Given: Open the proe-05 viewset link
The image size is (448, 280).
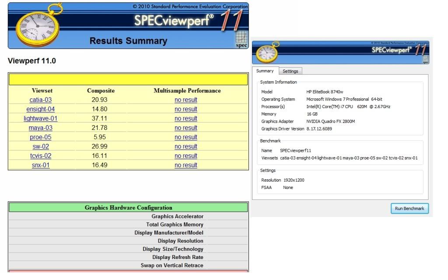Looking at the screenshot, I should (x=41, y=137).
